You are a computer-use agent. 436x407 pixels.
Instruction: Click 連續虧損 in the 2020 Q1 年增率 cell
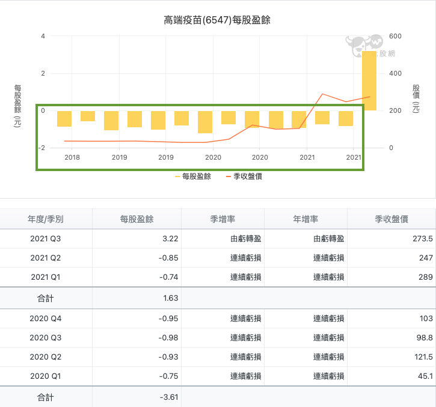(329, 376)
